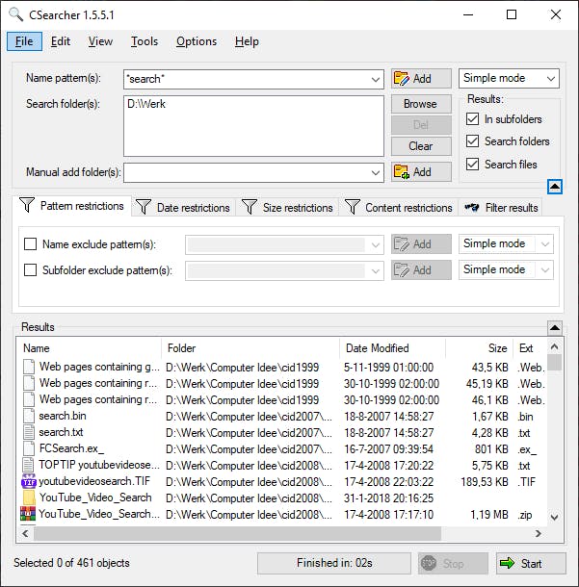The width and height of the screenshot is (579, 587).
Task: Open the Edit menu
Action: (x=61, y=41)
